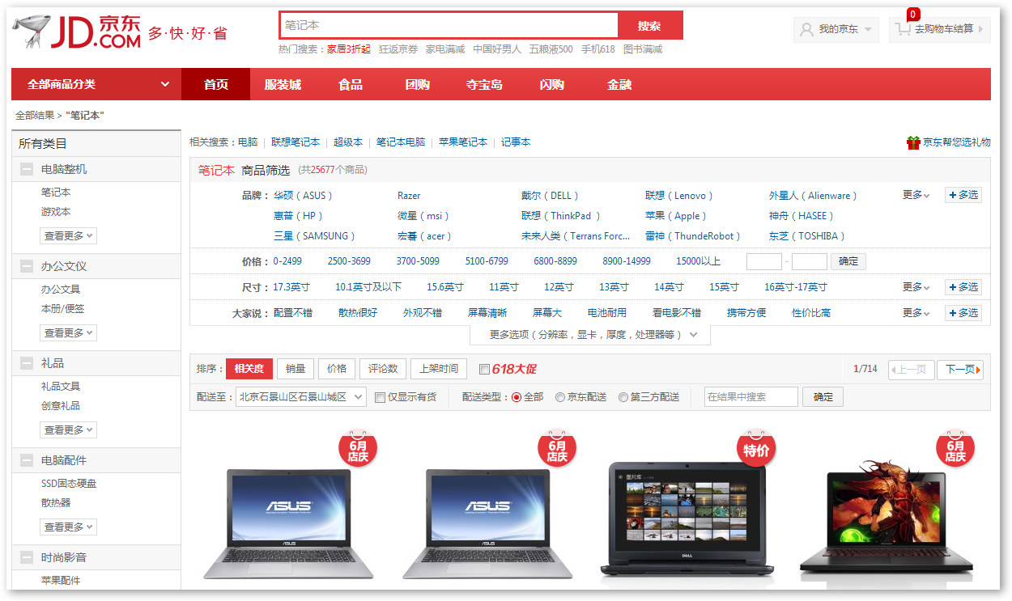
Task: Open 闪购 navigation item
Action: click(x=552, y=84)
